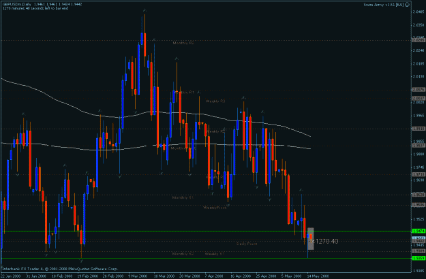This screenshot has width=426, height=279.
Task: Click the Swiss Army v1.51 [EA] label
Action: (x=384, y=5)
